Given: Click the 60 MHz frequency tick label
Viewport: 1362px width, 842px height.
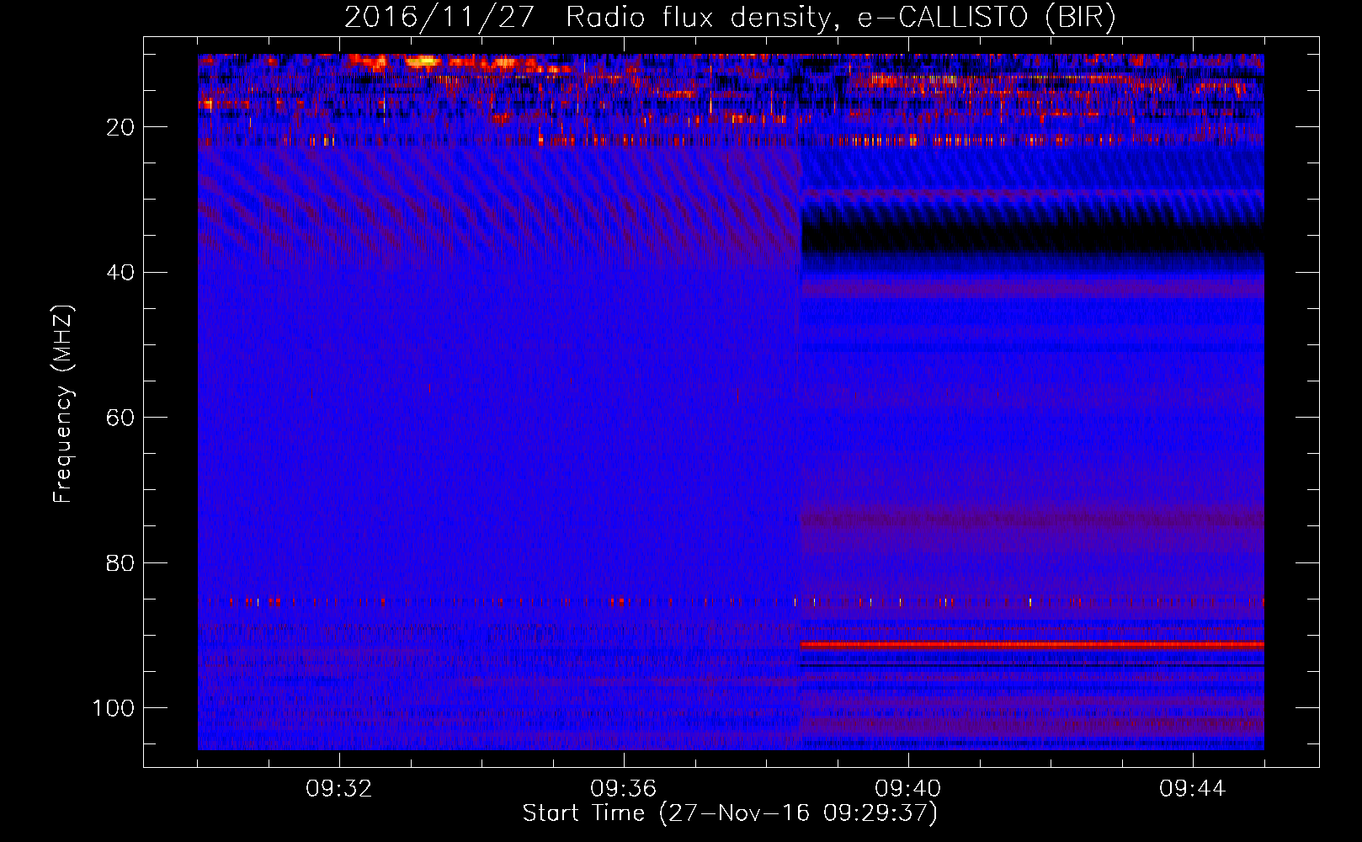Looking at the screenshot, I should [121, 418].
